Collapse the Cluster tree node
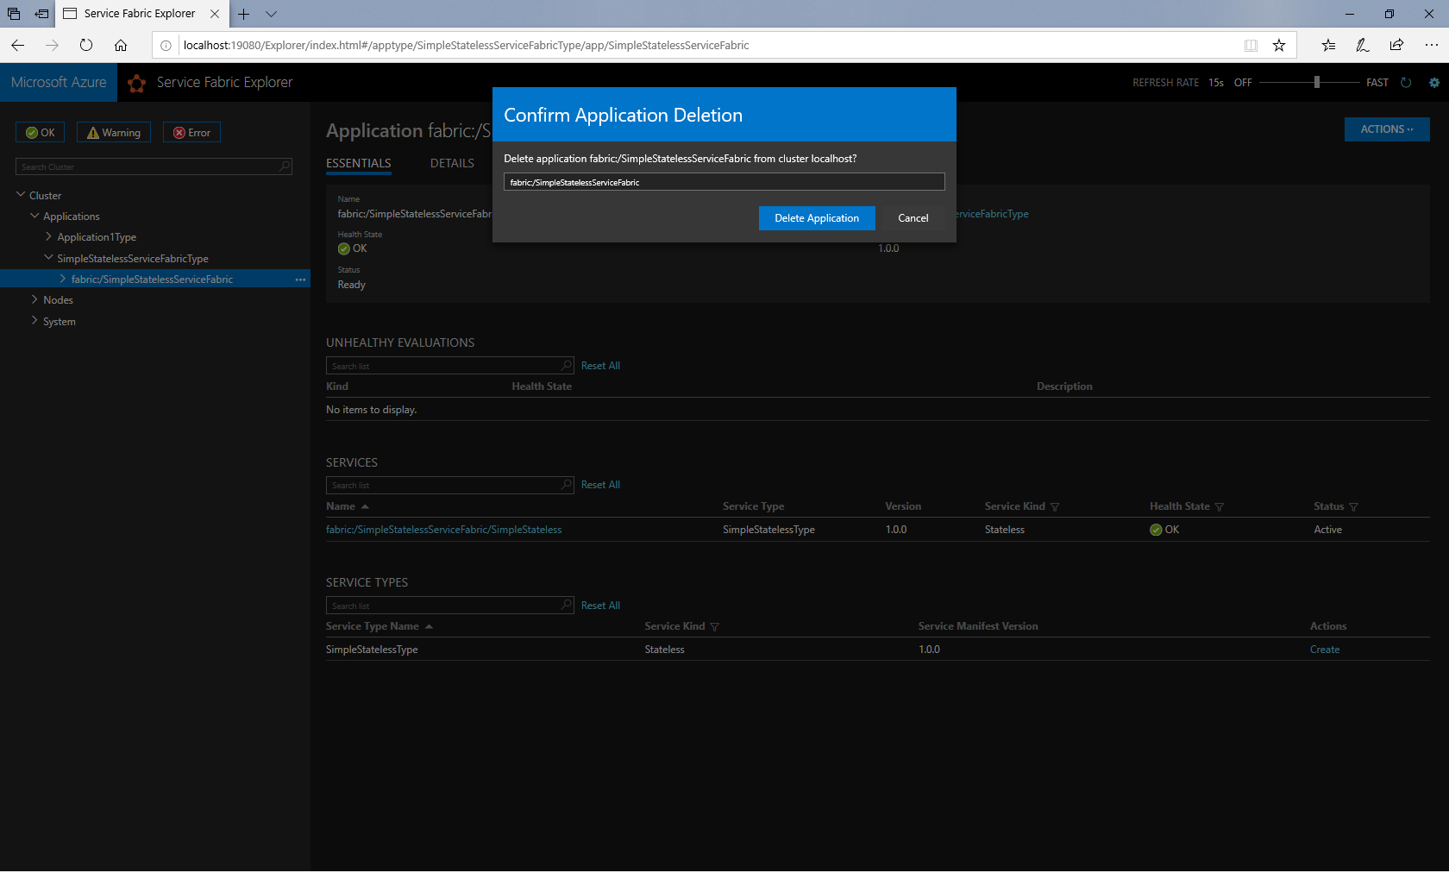The image size is (1449, 873). click(x=21, y=195)
